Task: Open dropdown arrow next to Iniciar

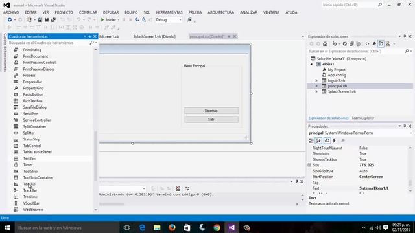Action: tap(119, 20)
